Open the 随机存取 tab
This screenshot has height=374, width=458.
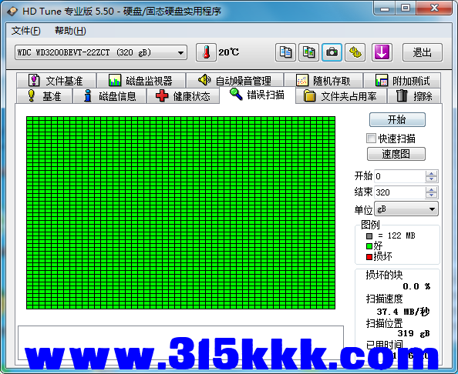click(x=323, y=81)
